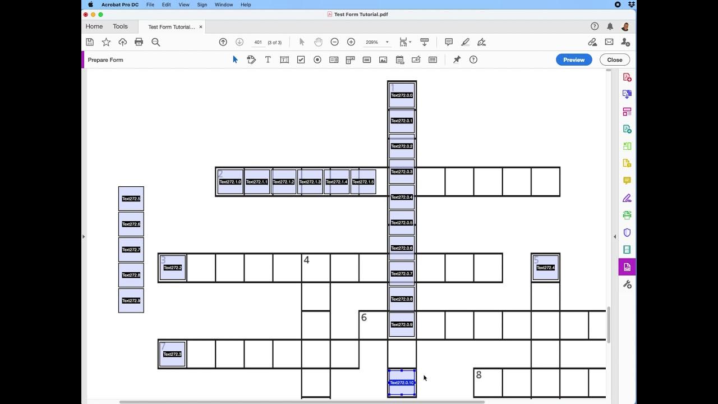Open the Sign document tool
The width and height of the screenshot is (718, 404).
[x=481, y=42]
